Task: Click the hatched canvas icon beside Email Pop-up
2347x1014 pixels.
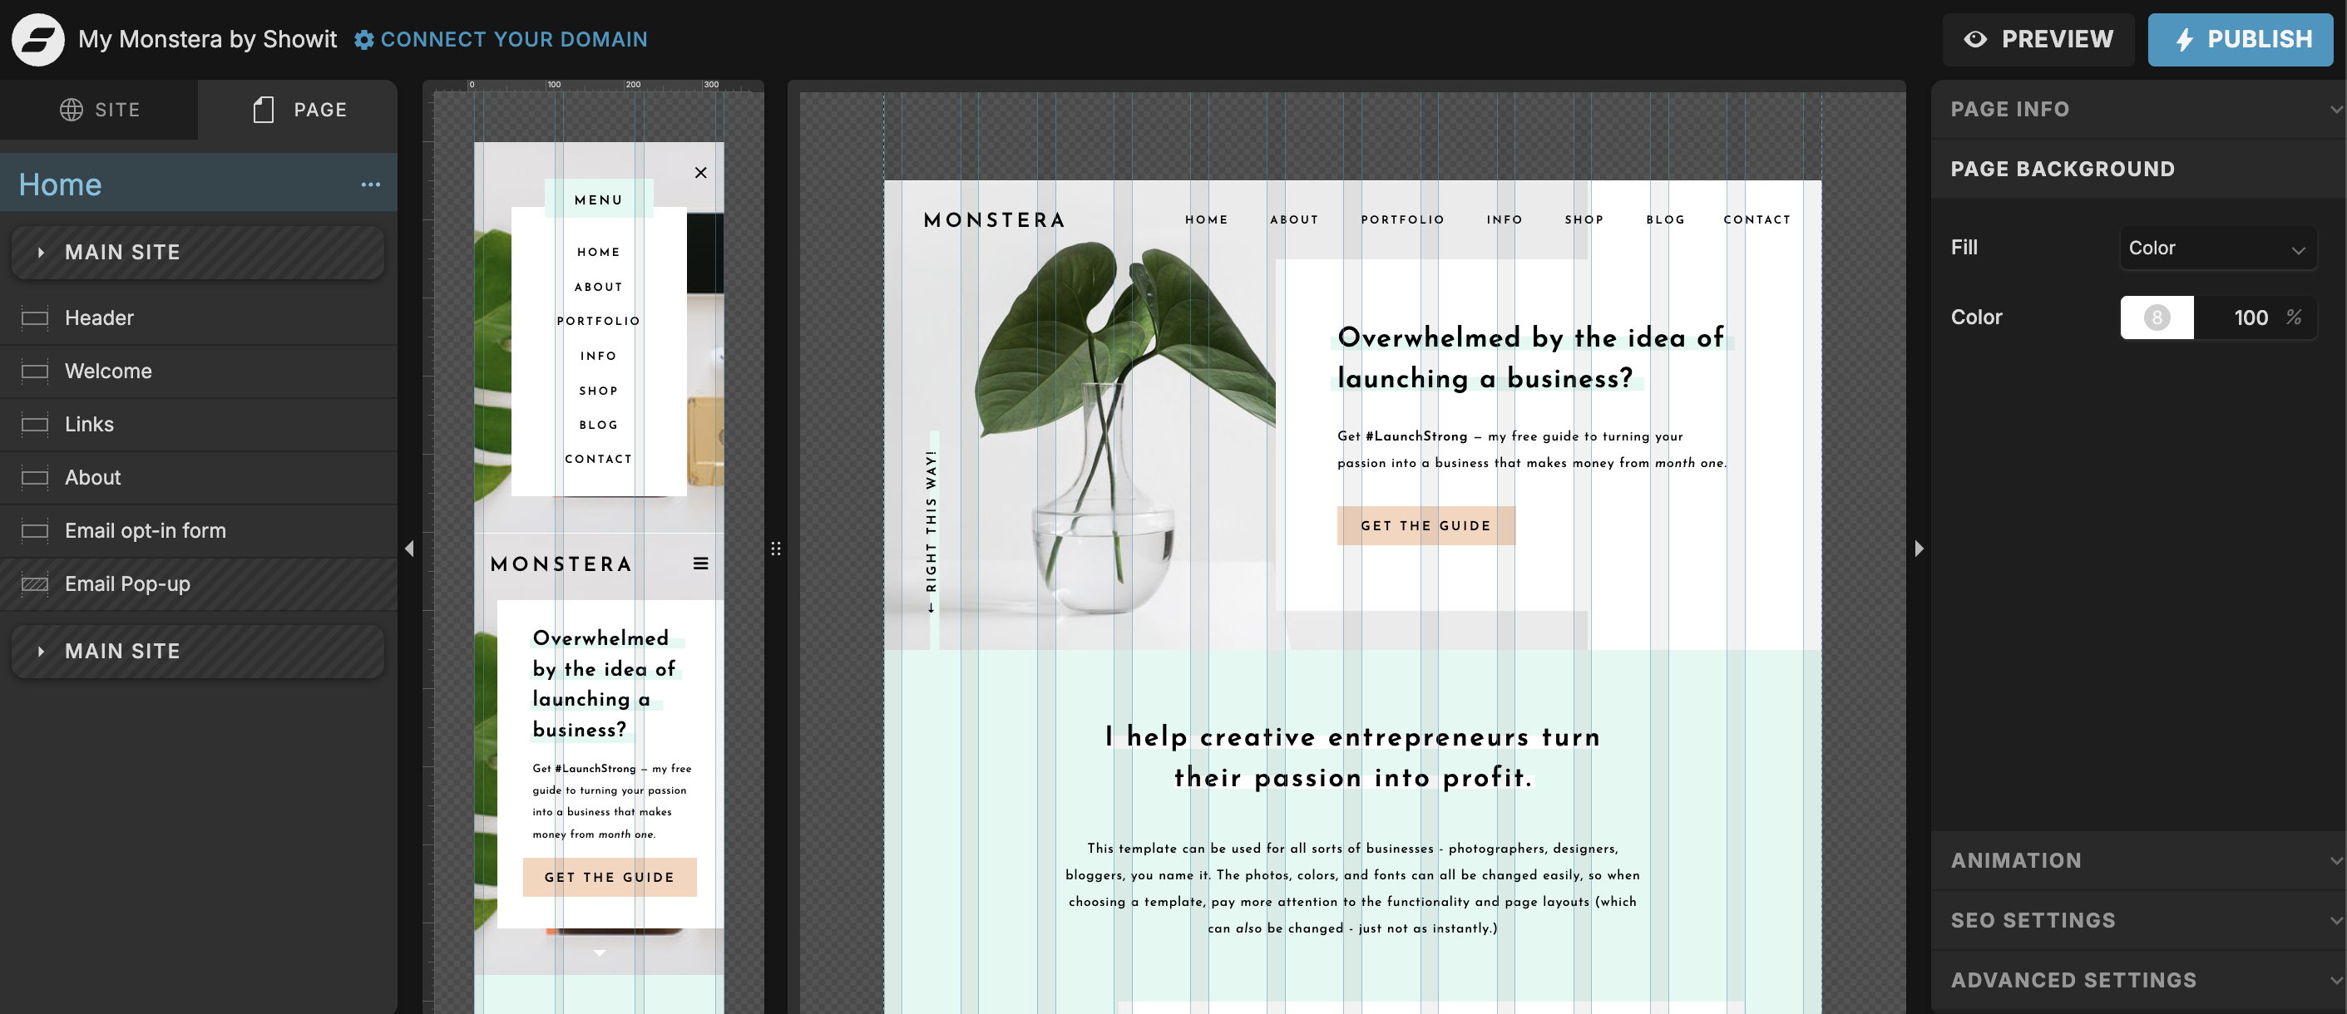Action: 34,584
